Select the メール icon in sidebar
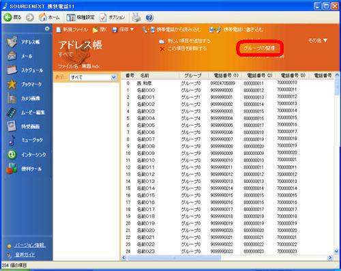341x271 pixels. coord(12,56)
